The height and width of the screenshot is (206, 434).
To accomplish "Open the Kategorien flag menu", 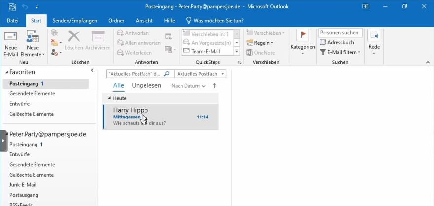I will click(302, 42).
